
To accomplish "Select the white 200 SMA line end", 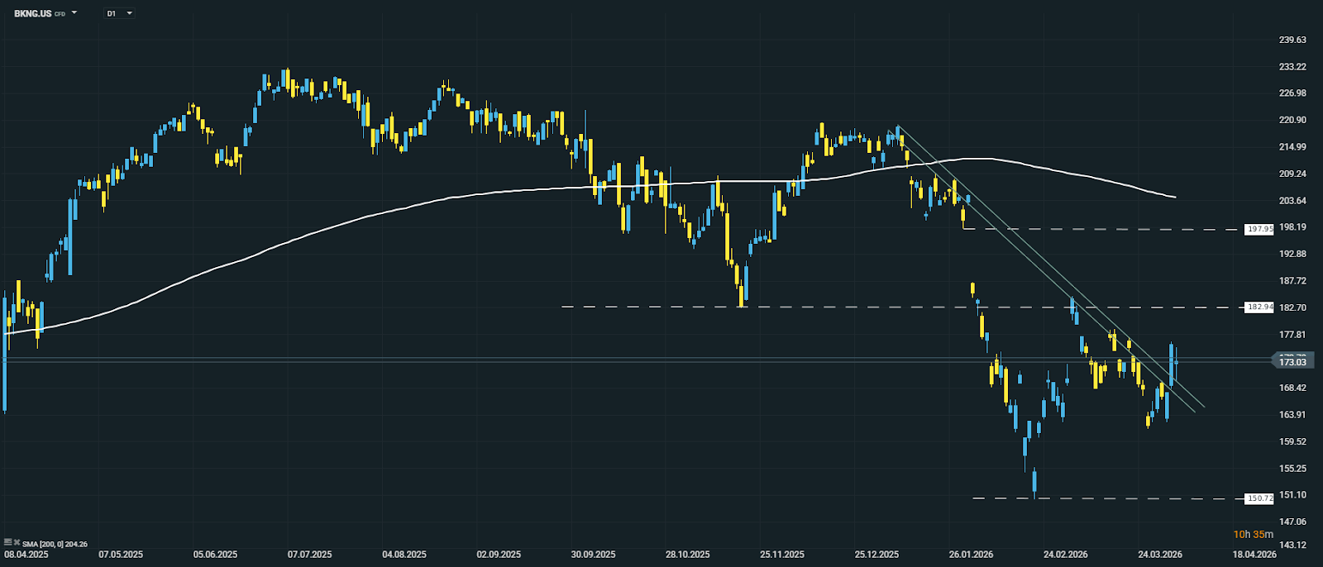I will point(1174,197).
